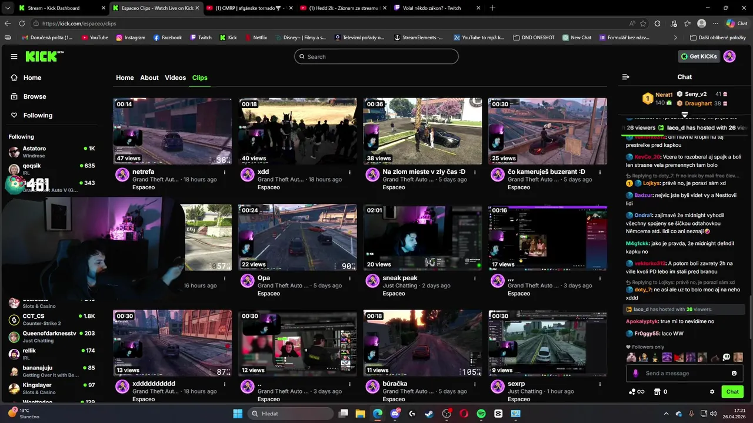Screen dimensions: 753x423
Task: Open options menu for sexrp clip
Action: coord(600,384)
